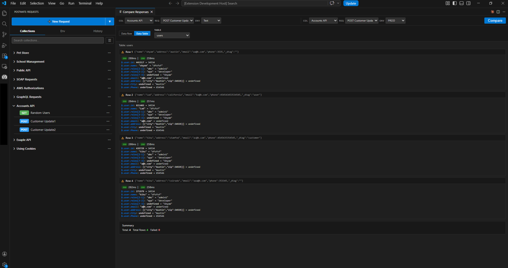Click the orange star icon in editor toolbar

click(x=492, y=12)
